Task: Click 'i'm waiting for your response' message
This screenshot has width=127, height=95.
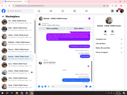Action: pyautogui.click(x=79, y=46)
